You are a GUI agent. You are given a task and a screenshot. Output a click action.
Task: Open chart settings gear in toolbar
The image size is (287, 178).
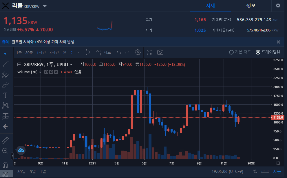pos(138,52)
